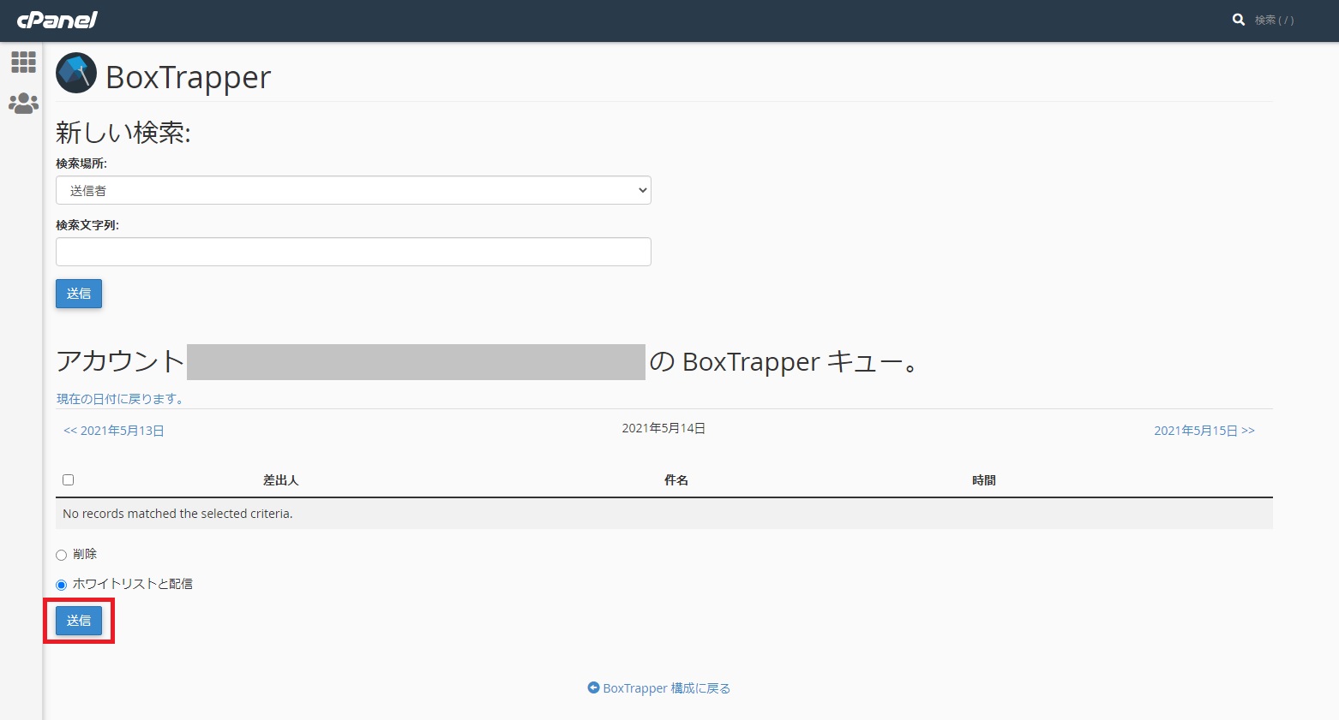Click the search magnifier icon in header
The width and height of the screenshot is (1339, 720).
click(1238, 20)
